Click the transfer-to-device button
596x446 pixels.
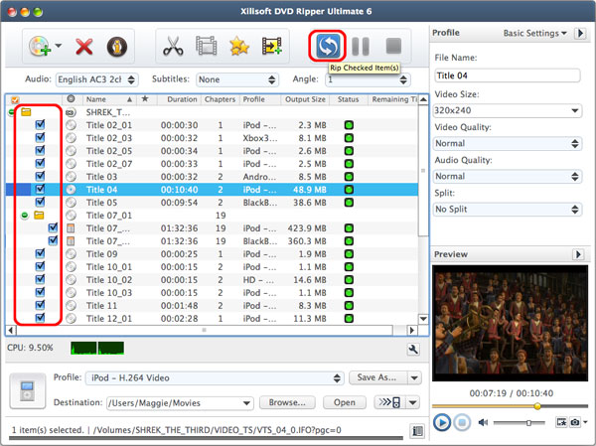389,402
